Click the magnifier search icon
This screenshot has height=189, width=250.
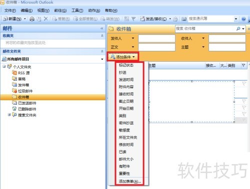238,29
